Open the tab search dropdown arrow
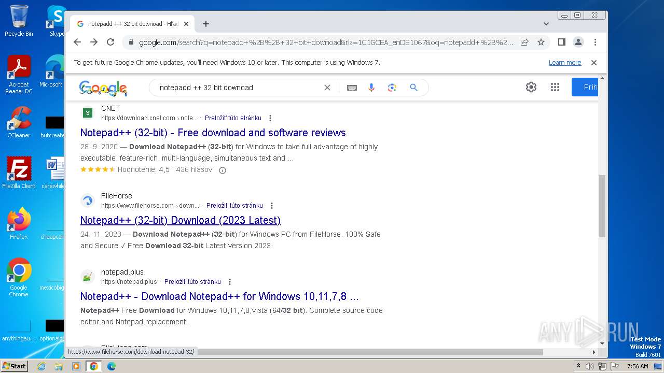Viewport: 664px width, 373px height. (x=546, y=24)
